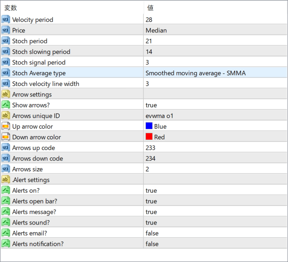The width and height of the screenshot is (288, 262).
Task: Click the color icon beside Up arrow color
Action: coord(6,126)
